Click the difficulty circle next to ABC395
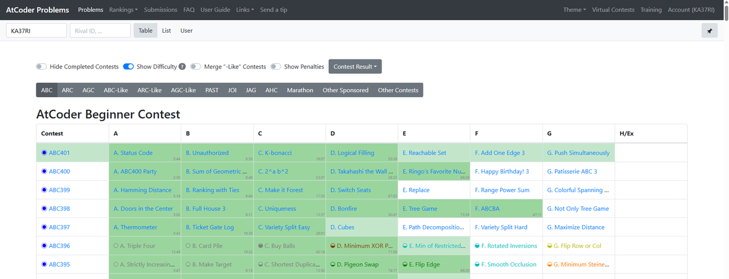Viewport: 729px width, 279px height. [x=44, y=264]
